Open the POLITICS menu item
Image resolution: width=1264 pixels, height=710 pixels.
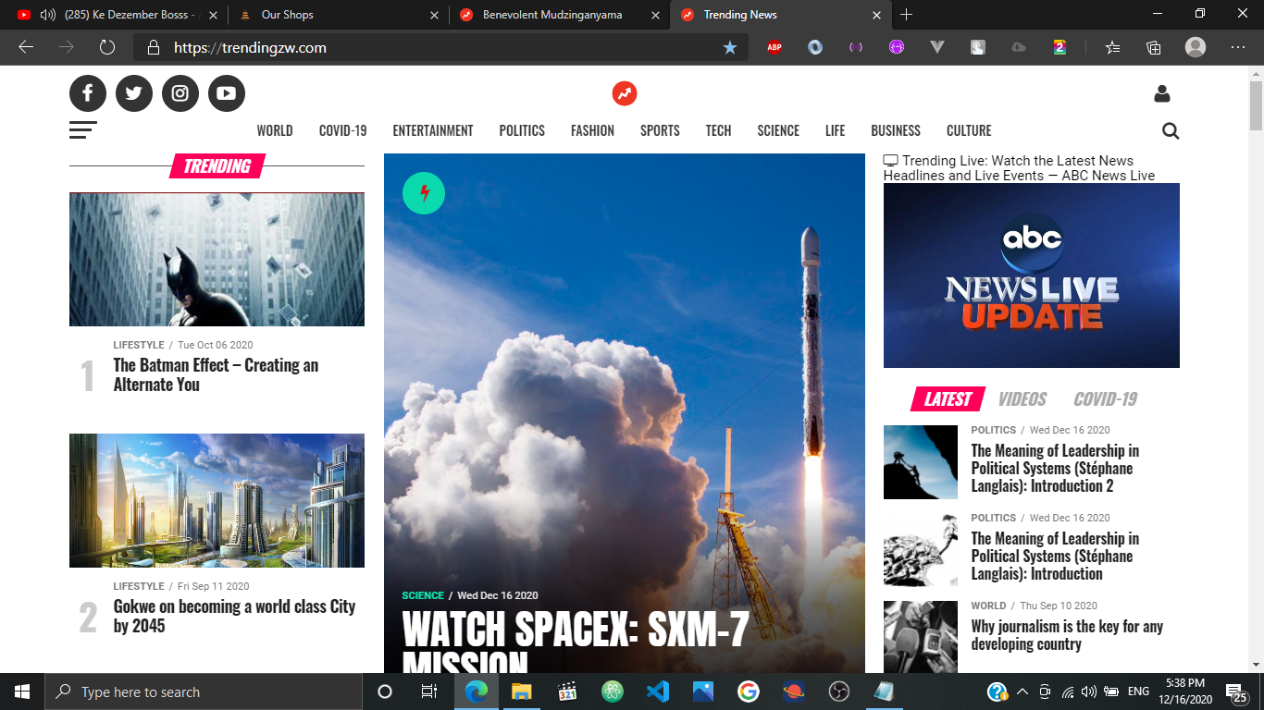(522, 130)
